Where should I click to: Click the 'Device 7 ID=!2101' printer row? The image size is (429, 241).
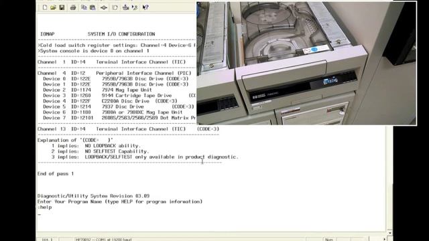119,118
